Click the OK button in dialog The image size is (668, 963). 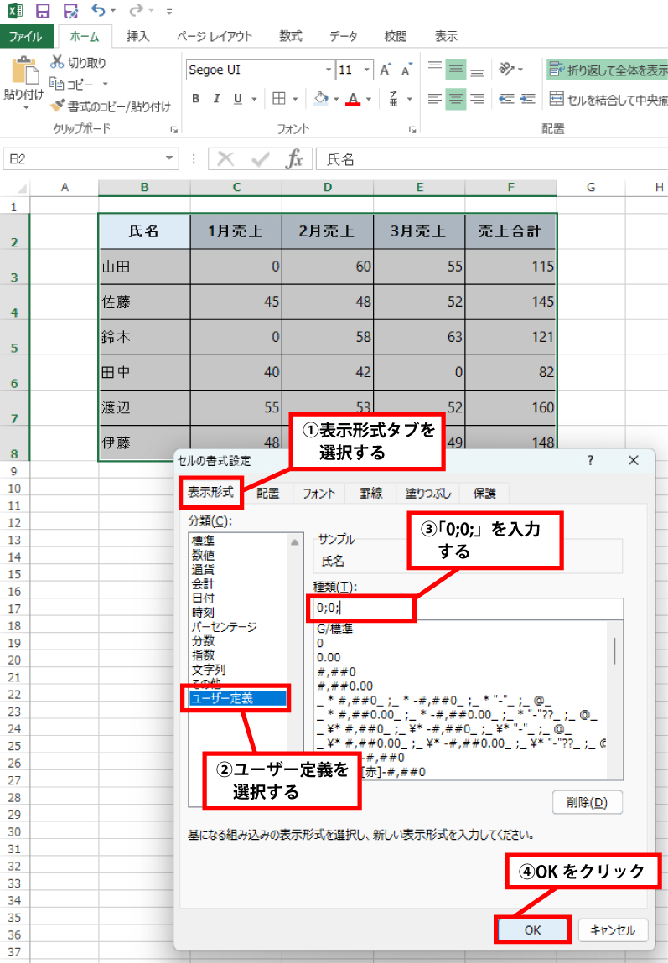click(x=532, y=929)
